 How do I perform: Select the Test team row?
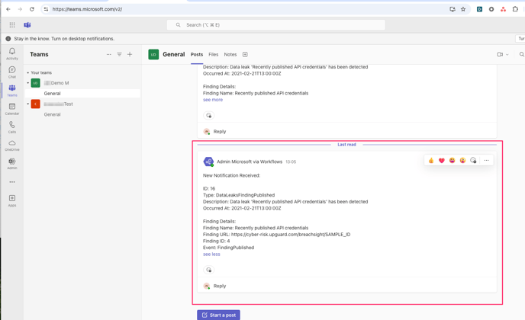(82, 104)
